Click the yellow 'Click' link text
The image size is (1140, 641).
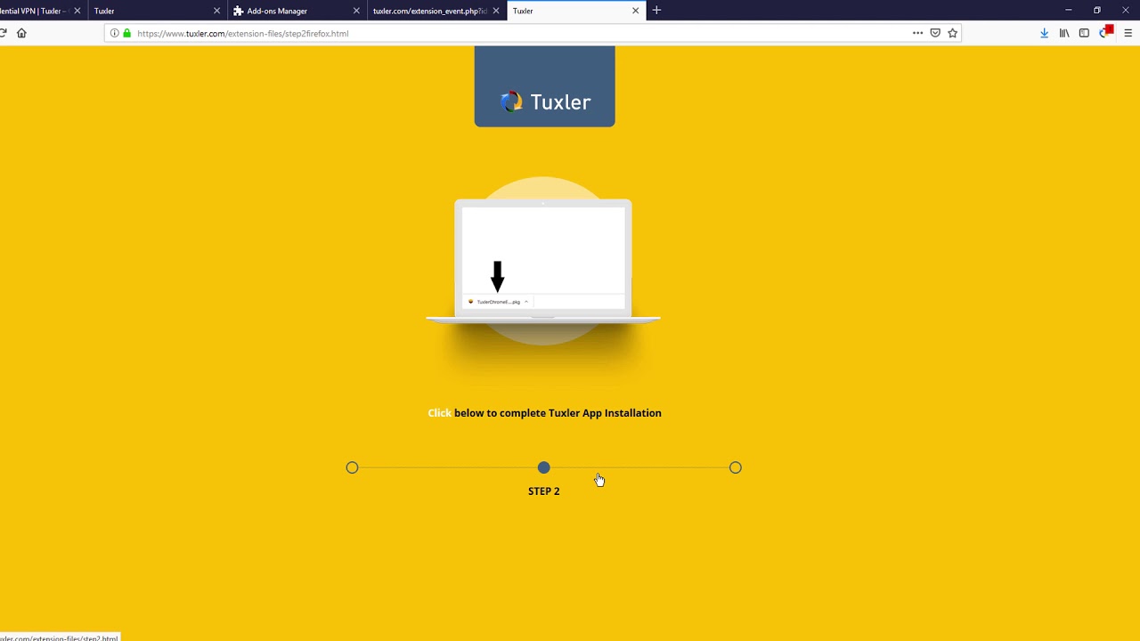pyautogui.click(x=439, y=413)
